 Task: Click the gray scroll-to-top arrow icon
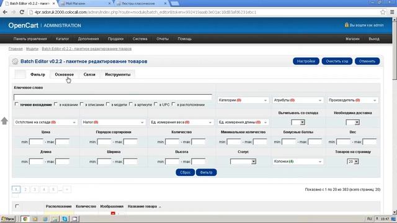[4, 121]
